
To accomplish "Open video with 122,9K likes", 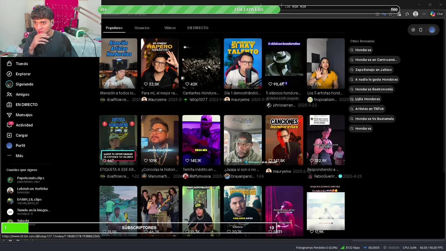I will coord(325,140).
